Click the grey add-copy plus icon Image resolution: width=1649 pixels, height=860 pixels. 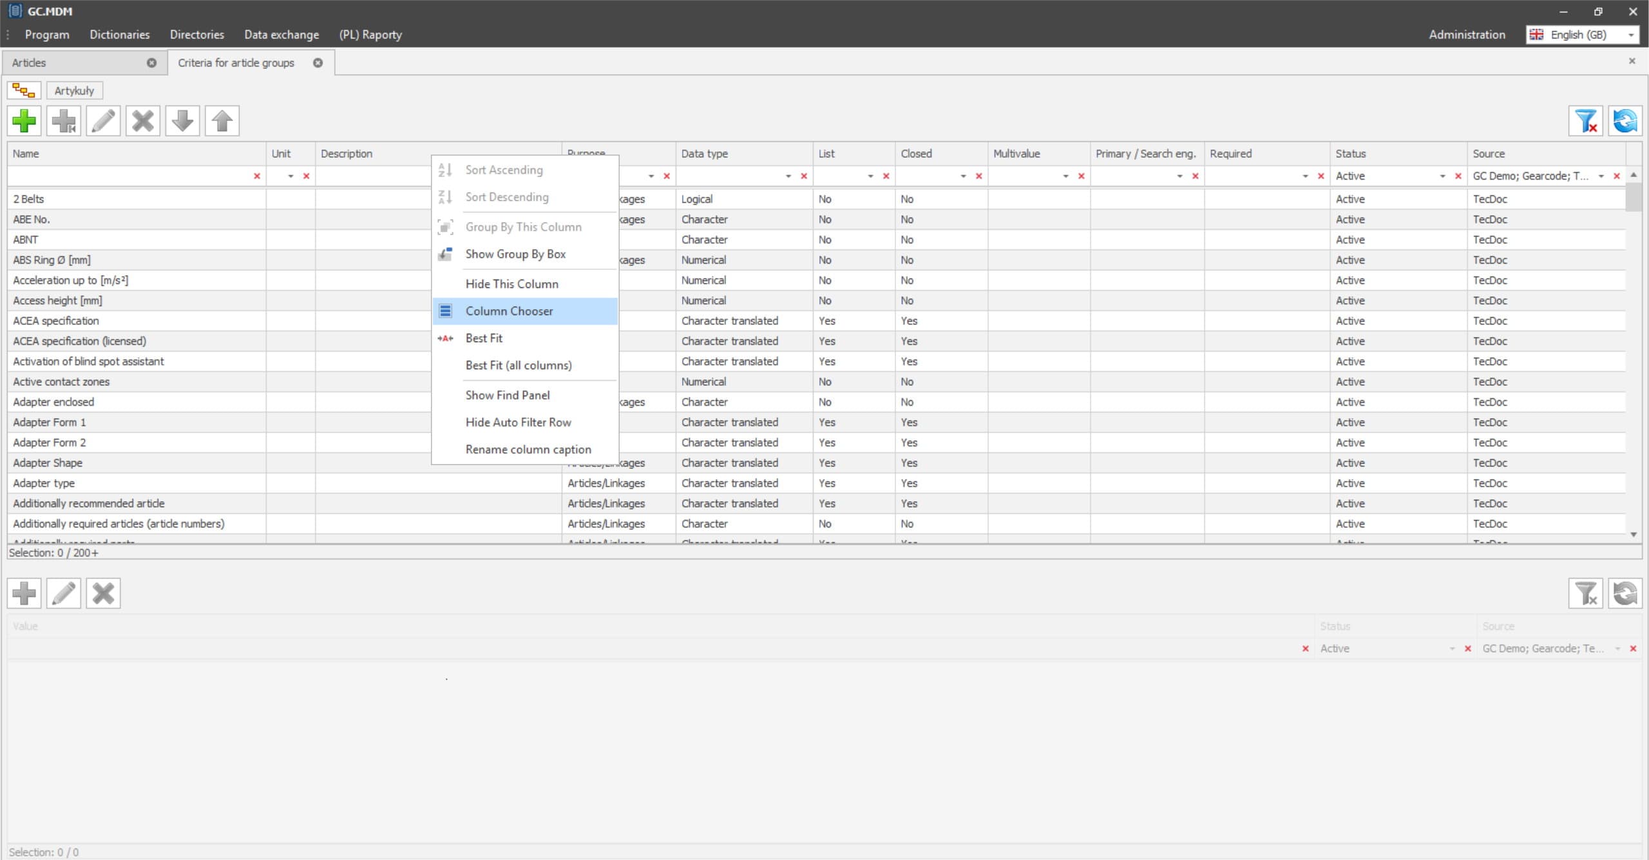click(x=64, y=121)
